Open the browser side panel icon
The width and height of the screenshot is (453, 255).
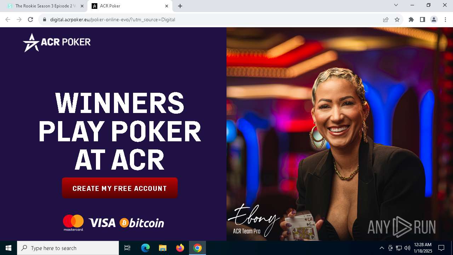coord(423,19)
